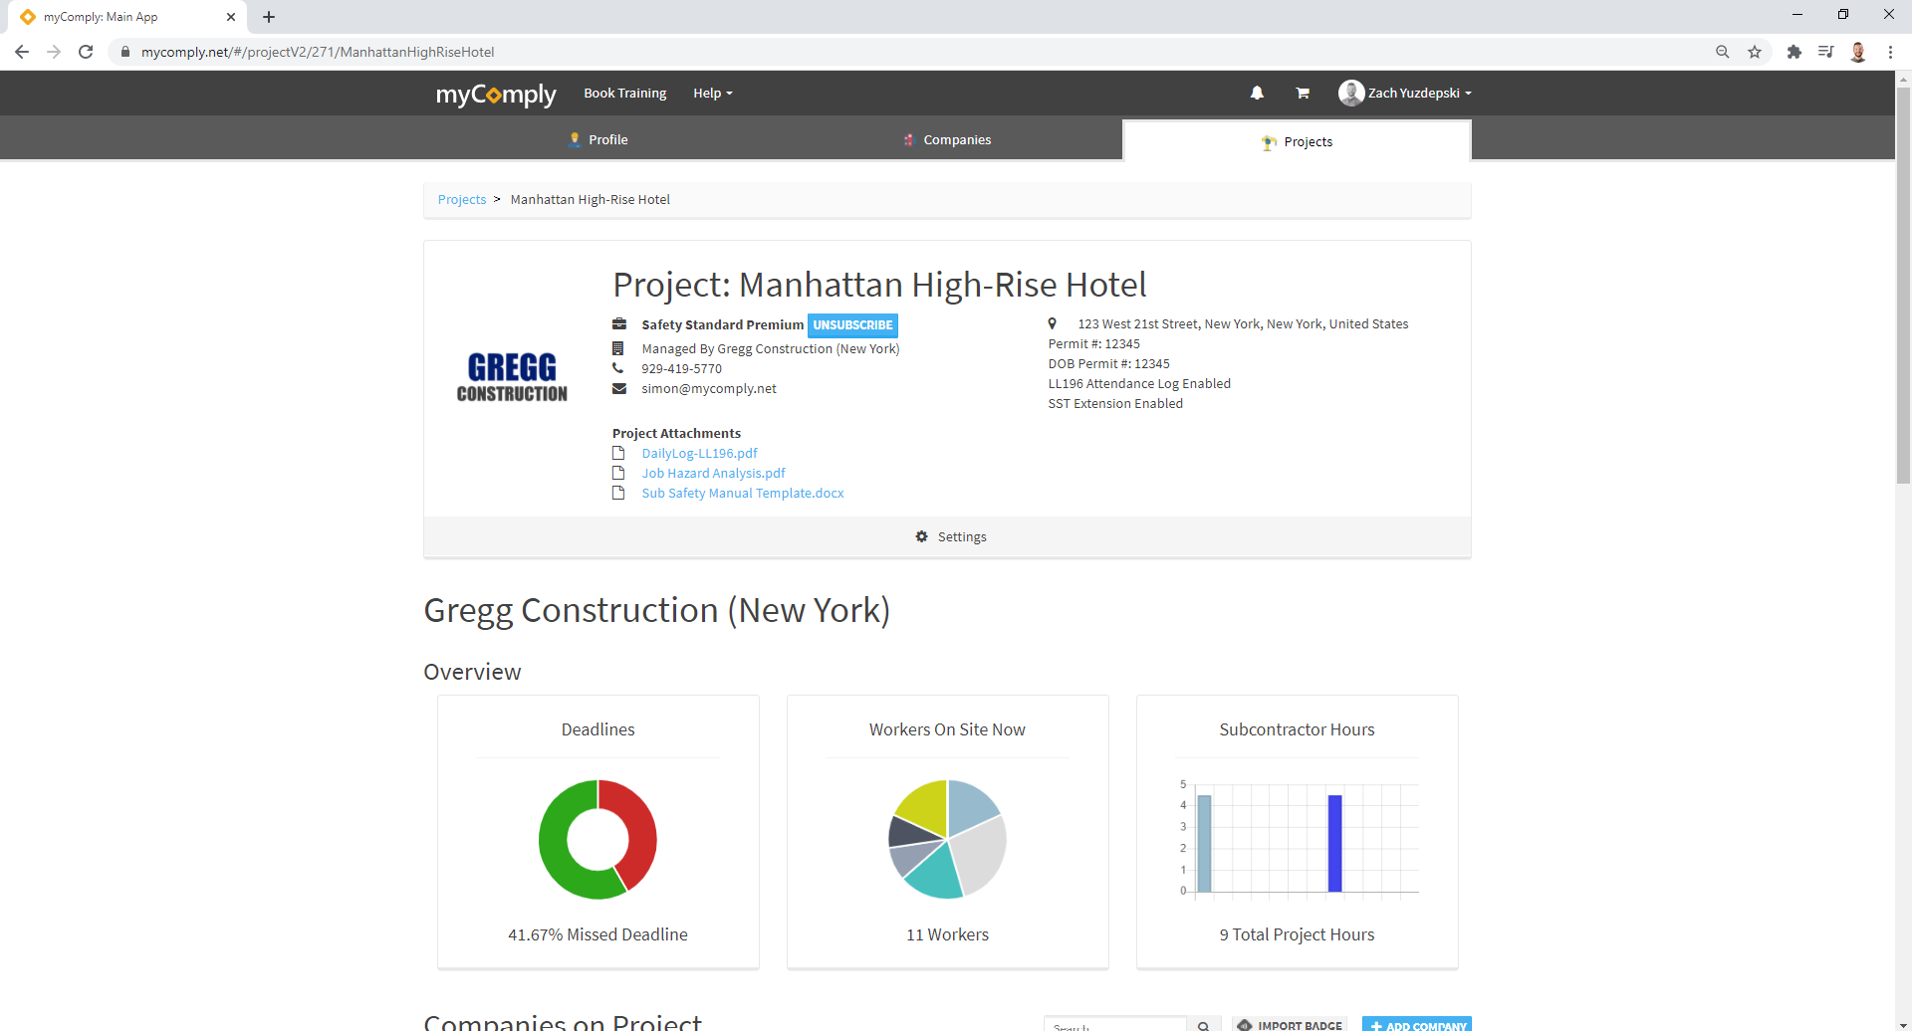Click 'SST Extension Enabled' text
The height and width of the screenshot is (1031, 1912).
1115,403
